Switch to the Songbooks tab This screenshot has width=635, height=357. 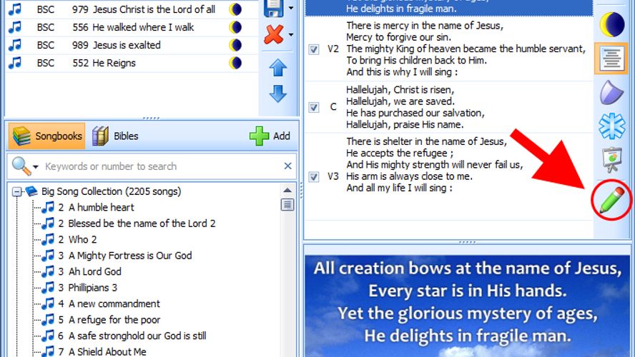pyautogui.click(x=47, y=136)
